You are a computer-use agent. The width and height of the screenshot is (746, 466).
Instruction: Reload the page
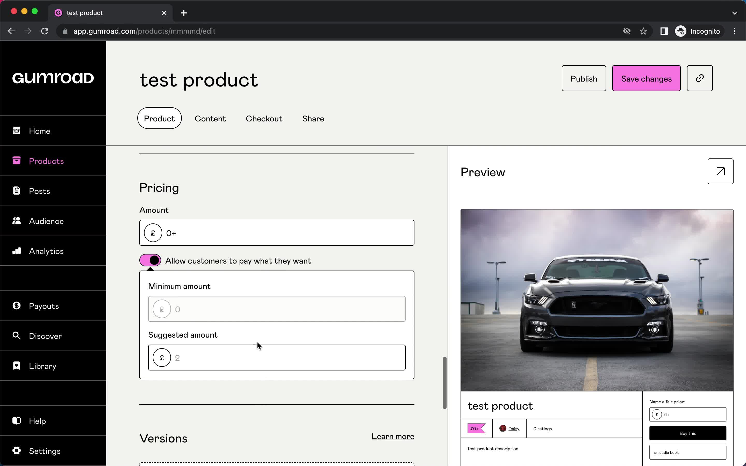[x=45, y=31]
